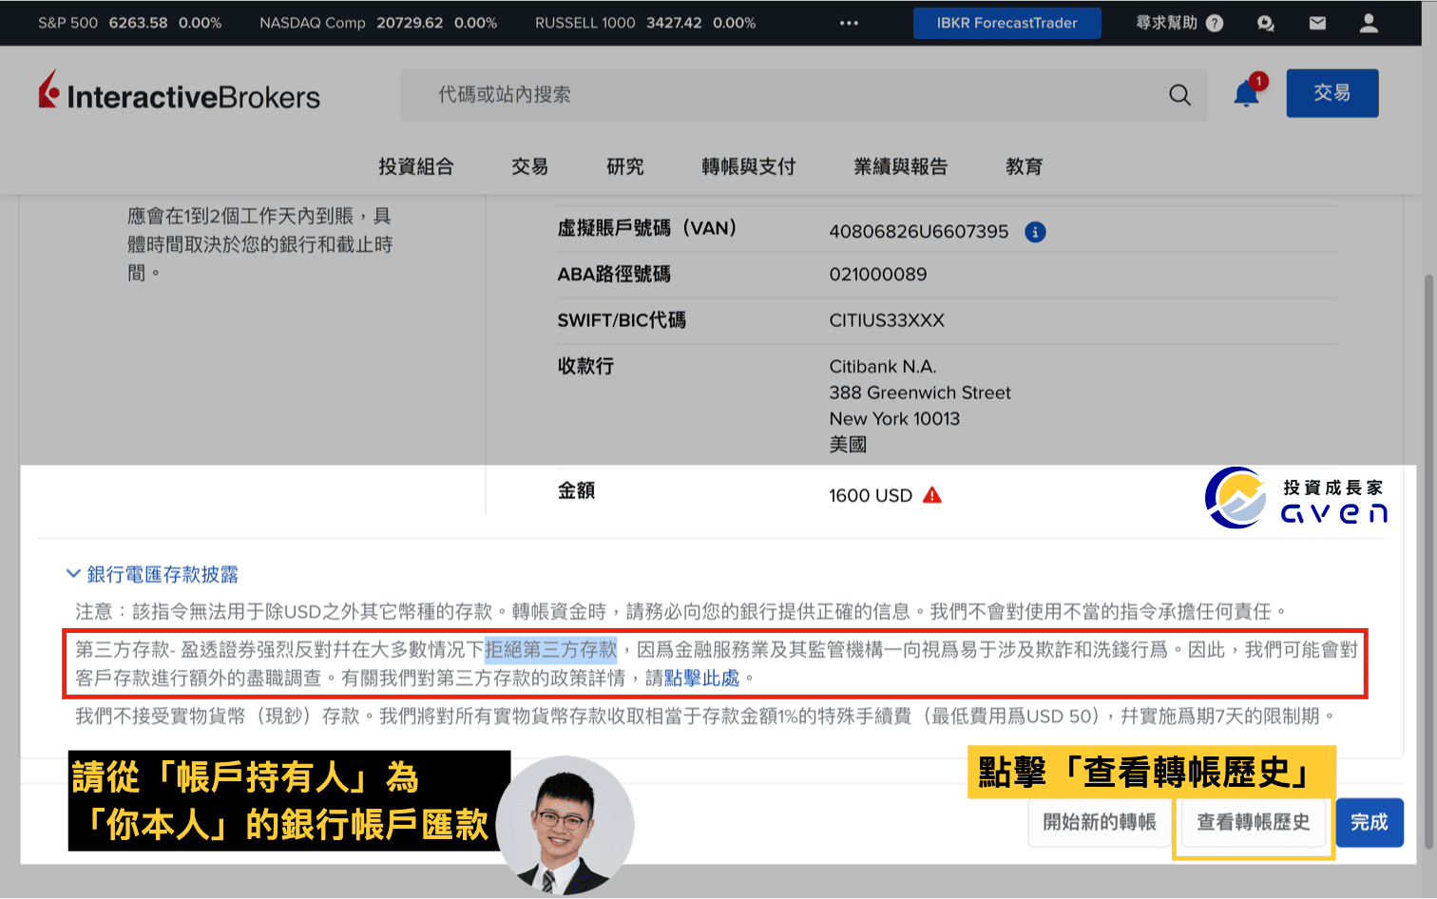
Task: Open the 業績與報告 menu
Action: [x=900, y=166]
